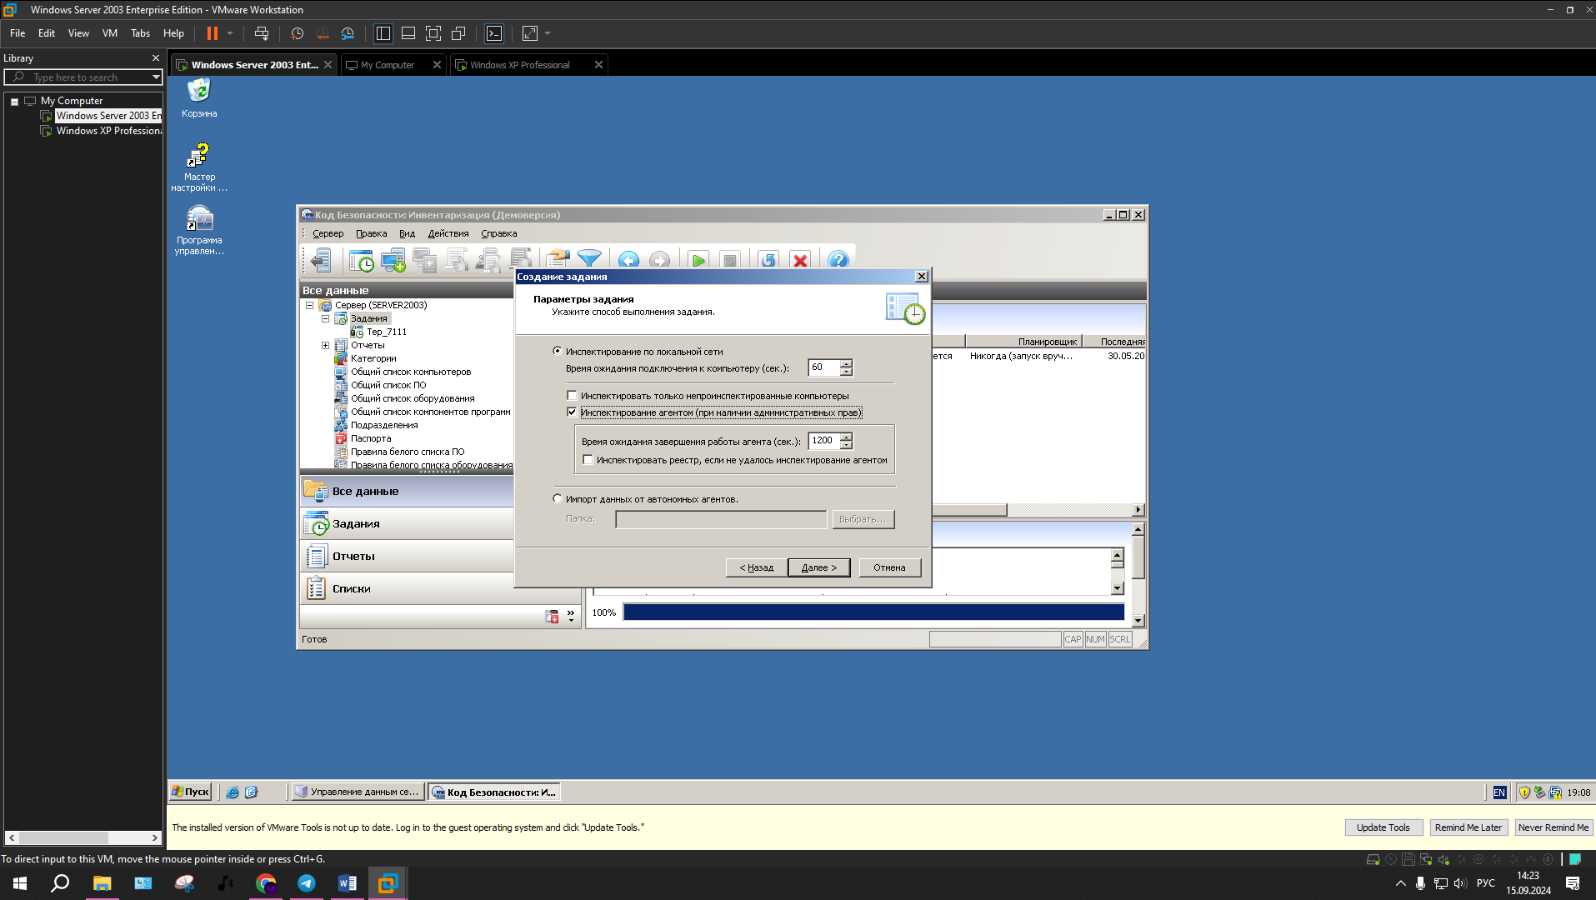1596x900 pixels.
Task: Open the Корзина recycle bin desktop icon
Action: [199, 98]
